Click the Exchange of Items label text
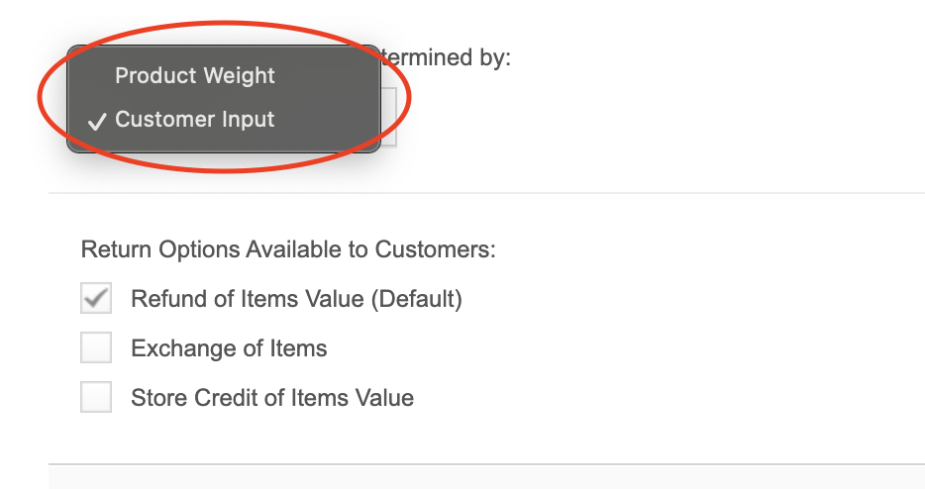925x489 pixels. [x=229, y=348]
